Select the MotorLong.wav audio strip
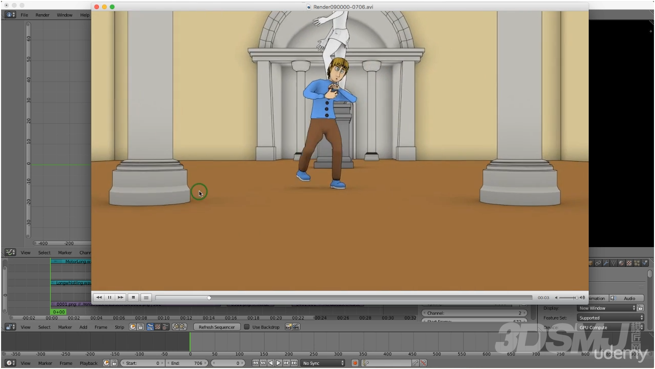The width and height of the screenshot is (655, 369). 71,261
